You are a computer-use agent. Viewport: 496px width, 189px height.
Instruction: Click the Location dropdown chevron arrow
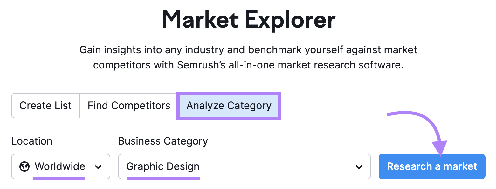pos(99,166)
